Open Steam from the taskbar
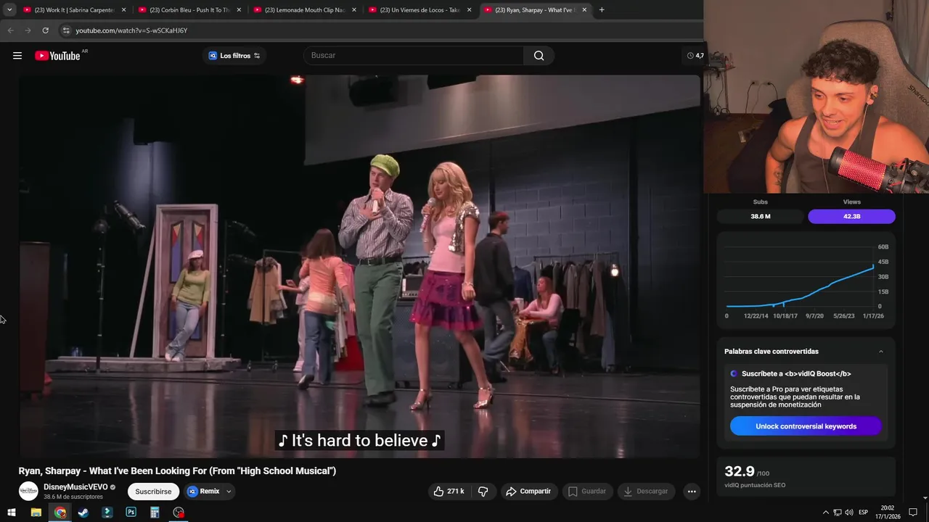 pyautogui.click(x=83, y=513)
